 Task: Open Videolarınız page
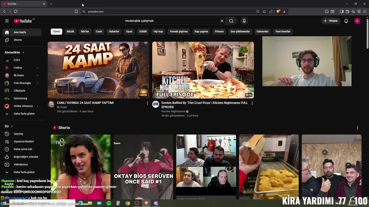coord(22,164)
